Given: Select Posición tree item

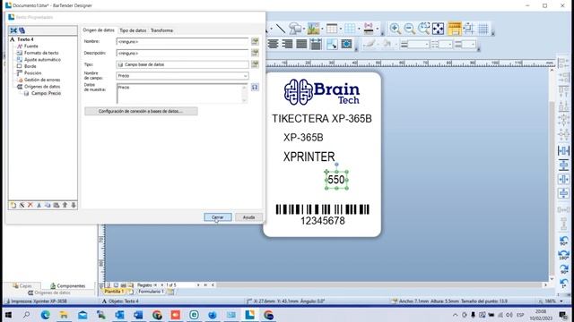Looking at the screenshot, I should click(32, 72).
